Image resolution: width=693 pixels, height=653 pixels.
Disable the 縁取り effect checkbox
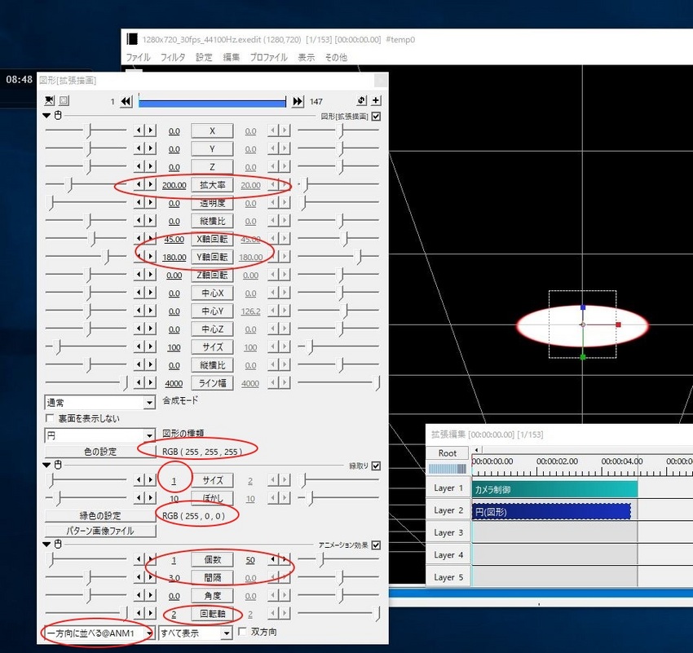(x=376, y=465)
